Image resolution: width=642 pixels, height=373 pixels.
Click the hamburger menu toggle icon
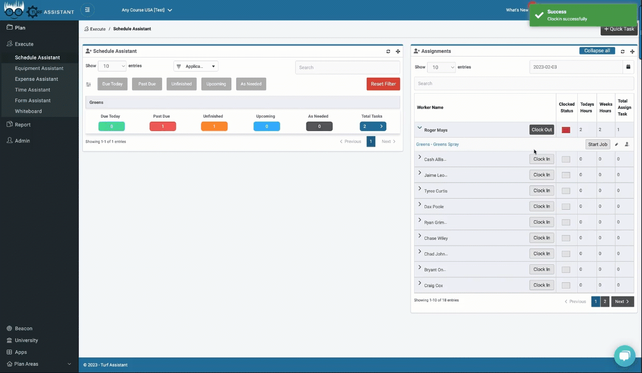(87, 10)
